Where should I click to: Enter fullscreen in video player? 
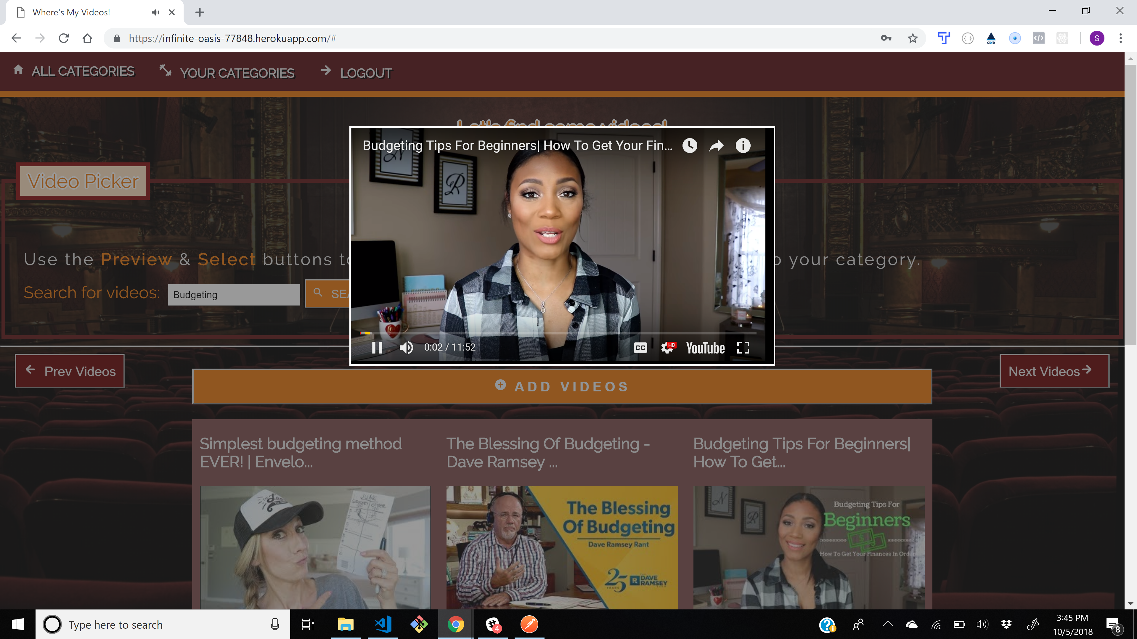pos(743,348)
